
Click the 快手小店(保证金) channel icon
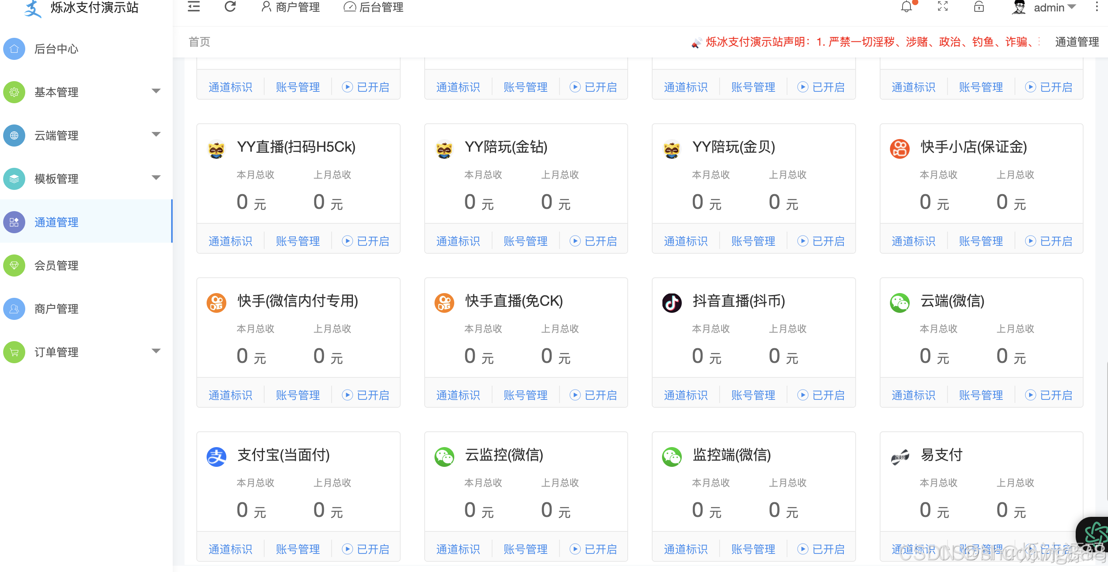(899, 149)
